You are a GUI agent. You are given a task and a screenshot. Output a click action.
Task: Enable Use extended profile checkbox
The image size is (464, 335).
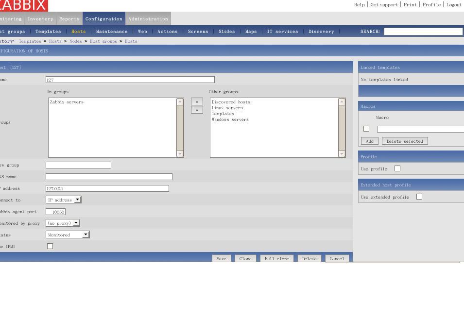point(419,197)
